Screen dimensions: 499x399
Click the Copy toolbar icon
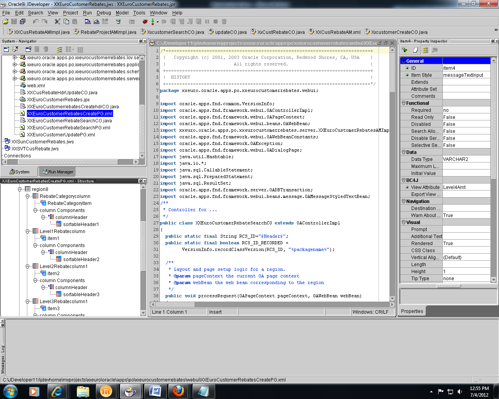[x=66, y=21]
